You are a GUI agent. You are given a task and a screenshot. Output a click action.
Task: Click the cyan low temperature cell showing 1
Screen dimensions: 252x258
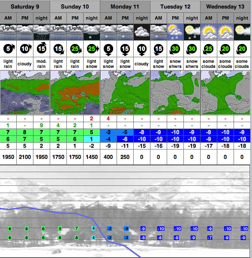(x=92, y=139)
